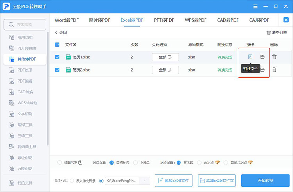Delete 简历1.xlsx from the list
Image resolution: width=293 pixels, height=192 pixels.
pyautogui.click(x=274, y=57)
